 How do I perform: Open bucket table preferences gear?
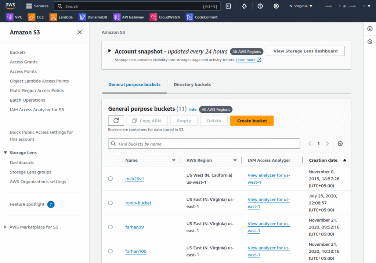tap(340, 144)
